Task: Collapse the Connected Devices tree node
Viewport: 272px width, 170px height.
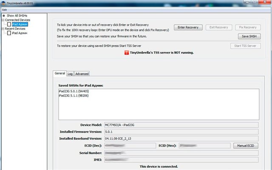Action: point(3,20)
